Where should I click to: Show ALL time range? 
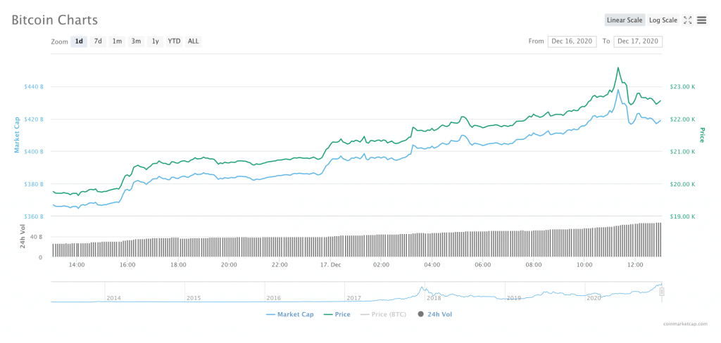(193, 41)
